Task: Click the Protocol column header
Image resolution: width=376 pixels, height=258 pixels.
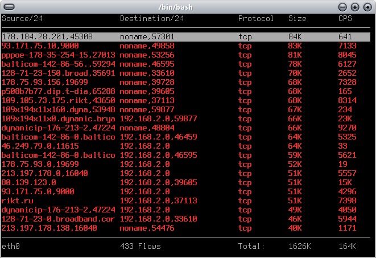Action: [255, 18]
